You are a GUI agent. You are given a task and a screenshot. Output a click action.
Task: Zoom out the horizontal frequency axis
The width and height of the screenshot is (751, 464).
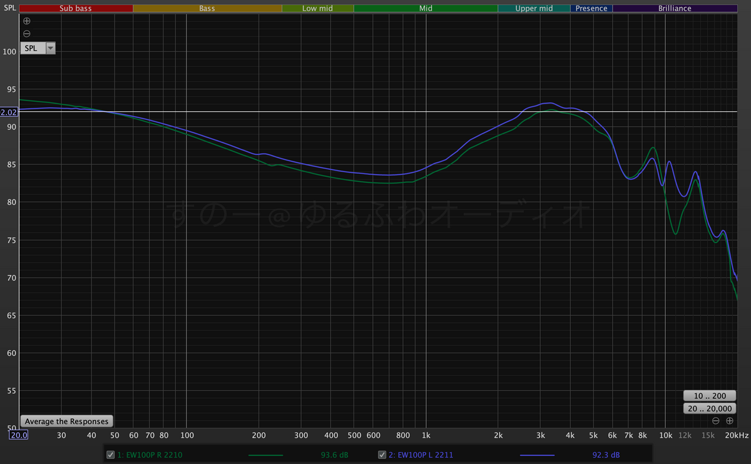pos(716,421)
